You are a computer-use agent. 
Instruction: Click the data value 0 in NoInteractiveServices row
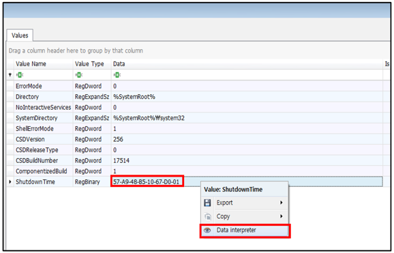tap(115, 107)
